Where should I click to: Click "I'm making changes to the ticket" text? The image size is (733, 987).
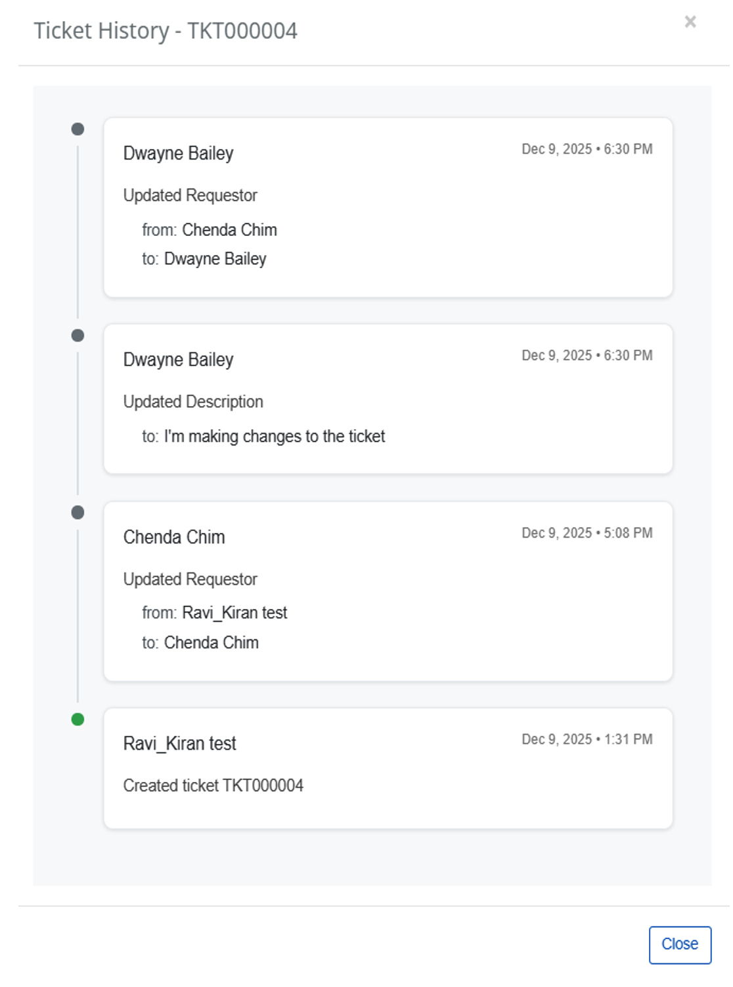pos(274,436)
